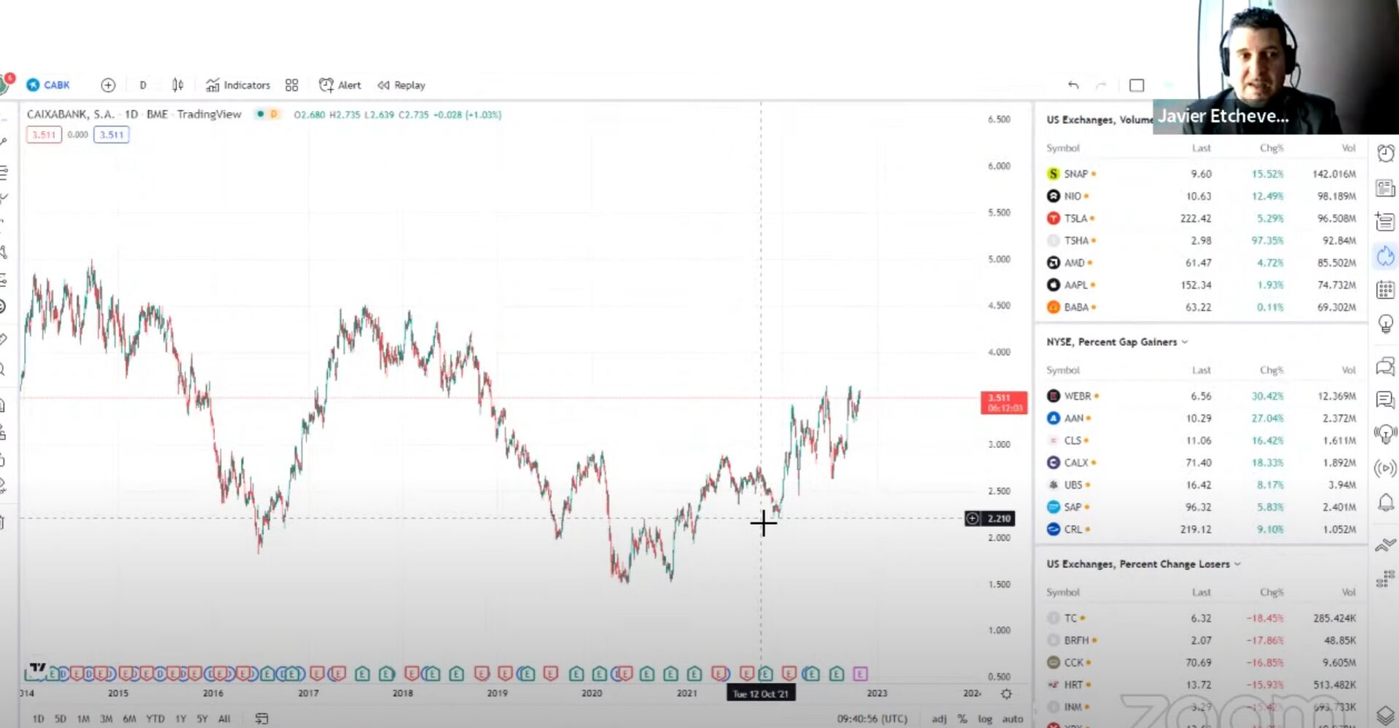This screenshot has height=728, width=1399.
Task: Select the CCK row in change losers
Action: (1201, 662)
